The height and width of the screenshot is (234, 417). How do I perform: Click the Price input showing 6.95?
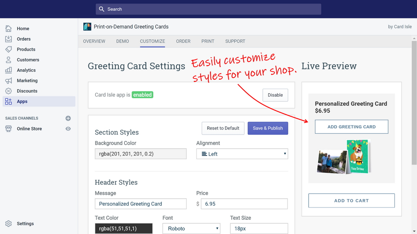[x=244, y=204]
